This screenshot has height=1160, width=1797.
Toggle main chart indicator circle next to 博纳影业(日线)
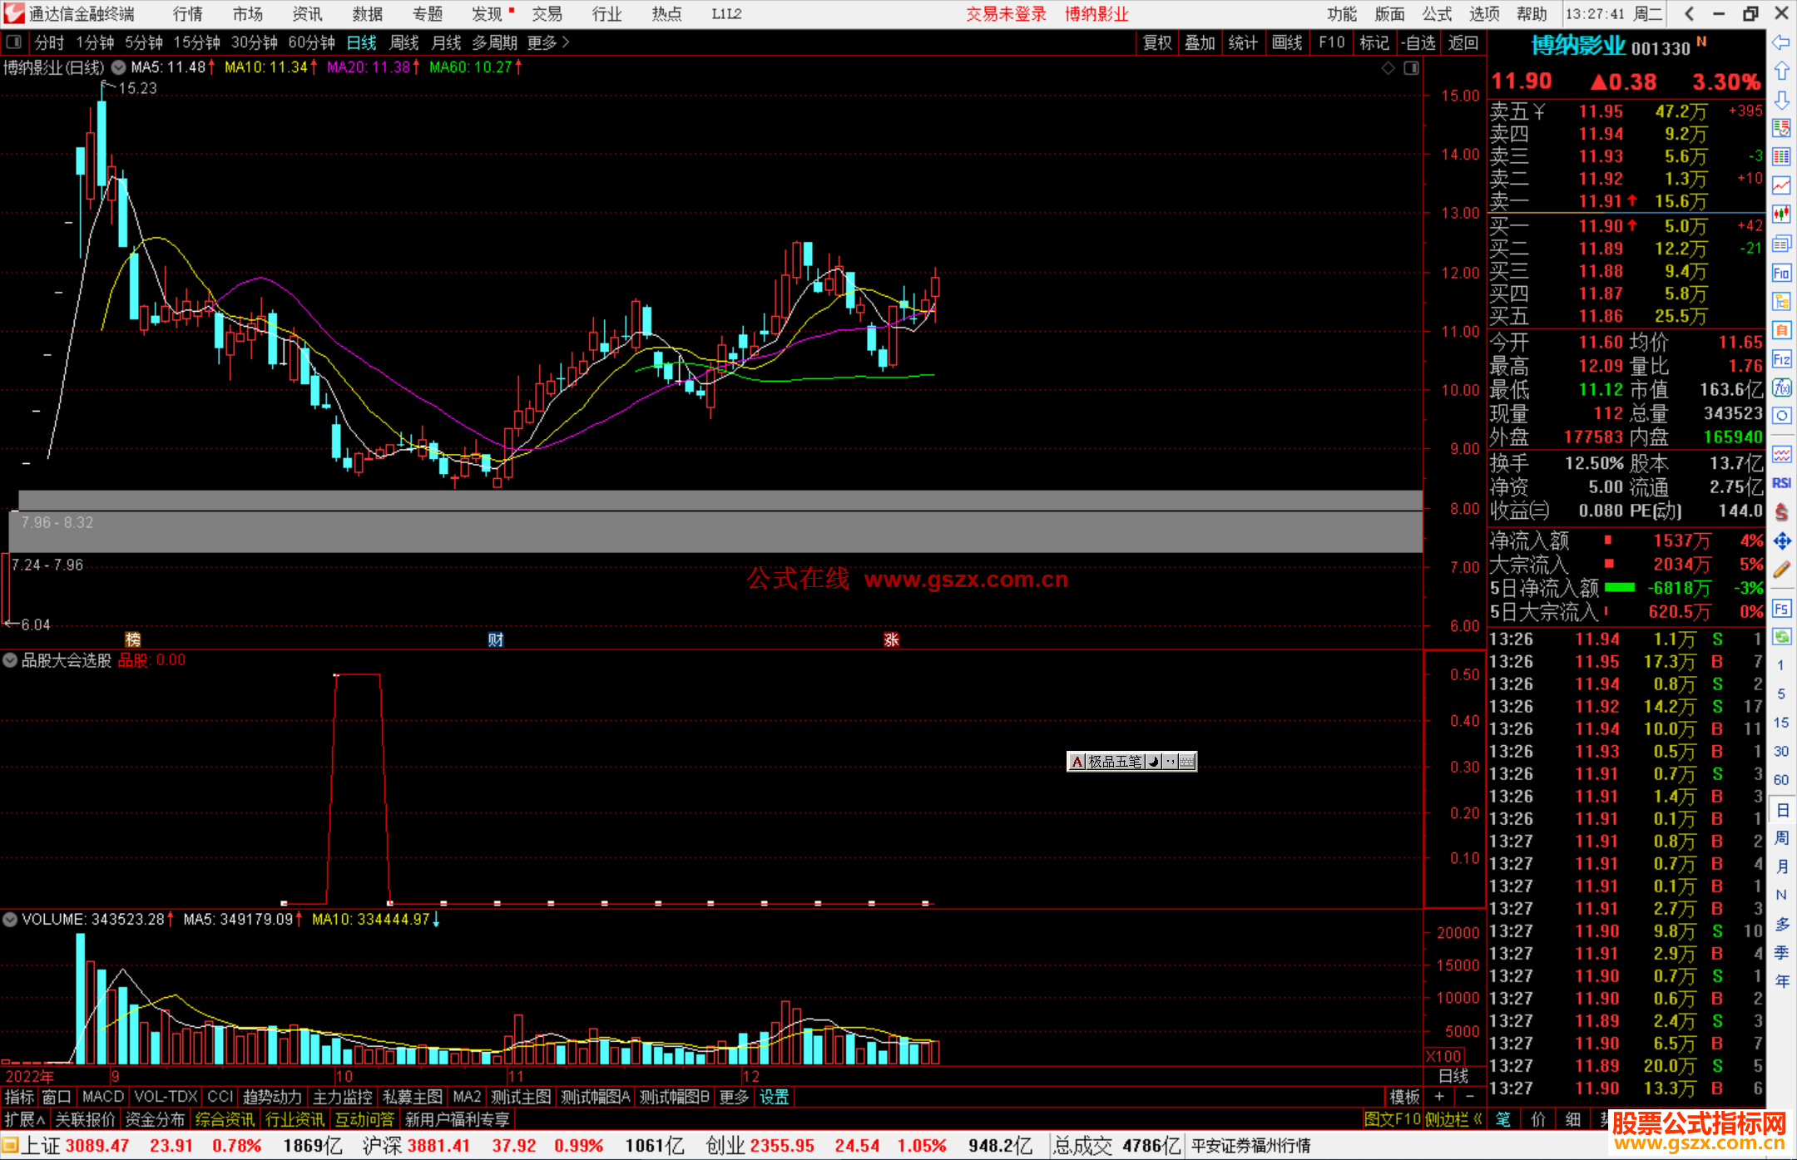pos(119,67)
